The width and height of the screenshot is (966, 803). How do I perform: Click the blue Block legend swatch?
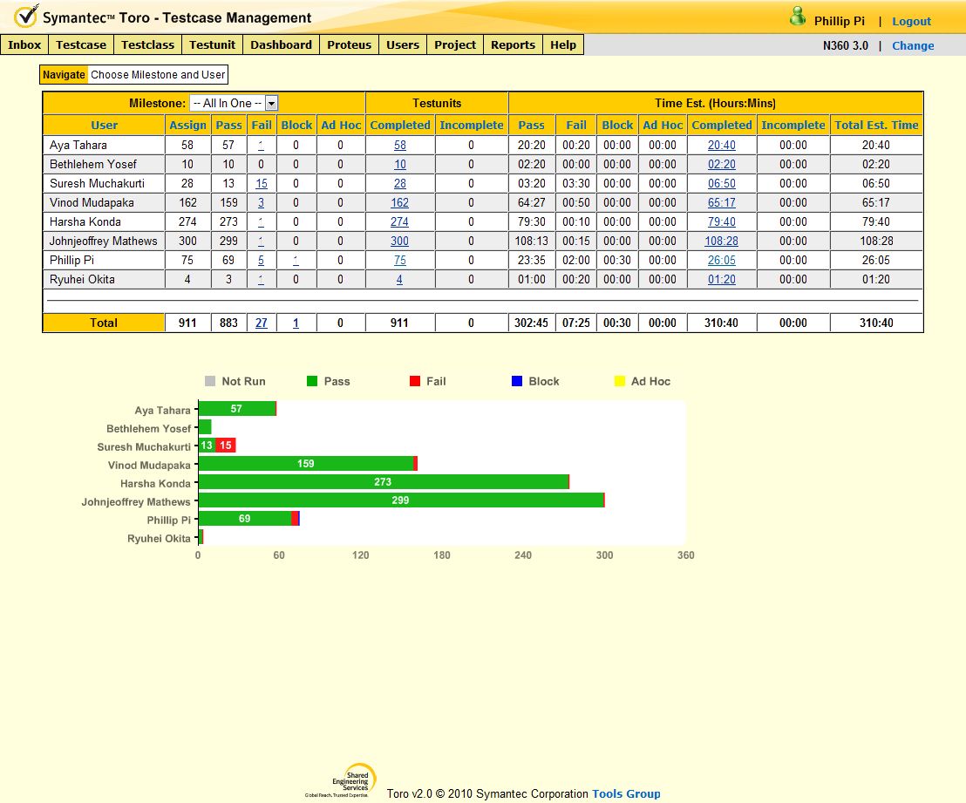pyautogui.click(x=517, y=381)
